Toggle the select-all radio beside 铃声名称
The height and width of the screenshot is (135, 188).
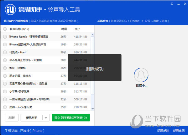click(x=5, y=29)
